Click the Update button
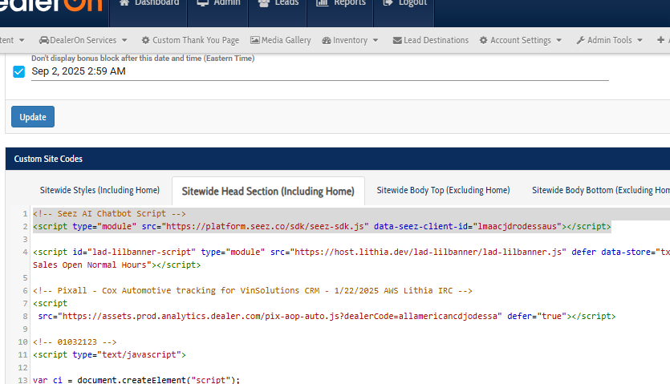The image size is (670, 384). (x=33, y=116)
